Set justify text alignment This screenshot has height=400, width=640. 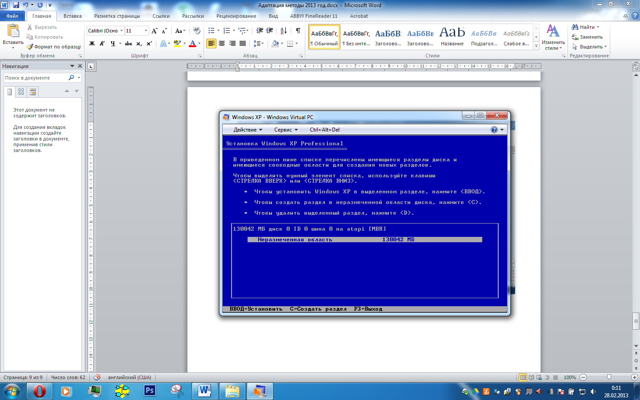pos(243,44)
